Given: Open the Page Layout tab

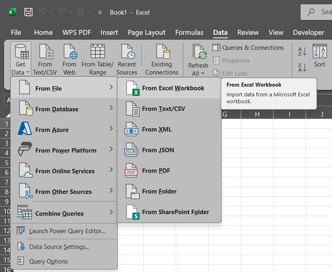Looking at the screenshot, I should point(147,32).
